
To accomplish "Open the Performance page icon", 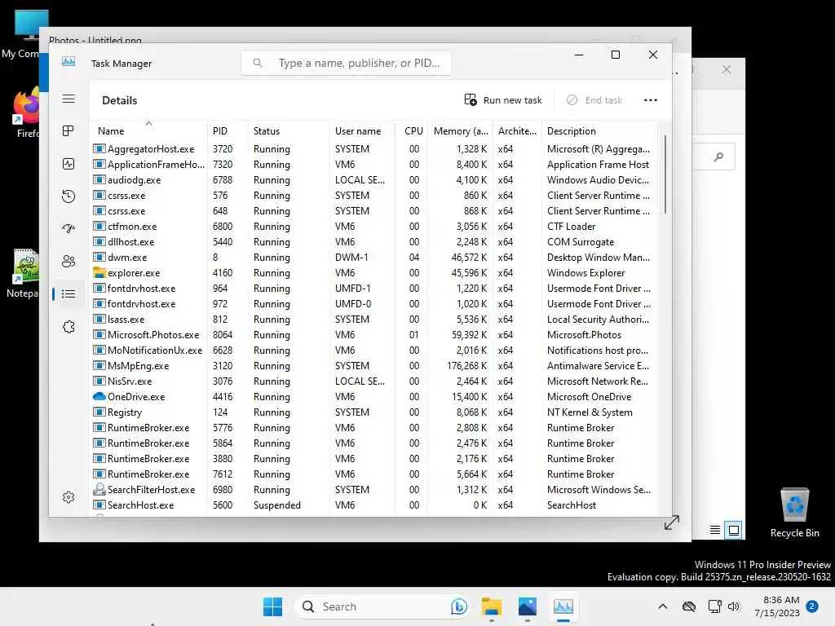I will click(x=68, y=164).
